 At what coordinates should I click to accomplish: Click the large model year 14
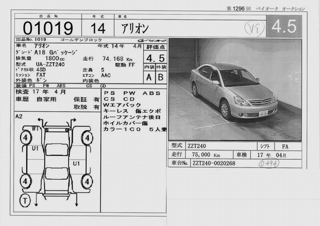click(x=98, y=29)
